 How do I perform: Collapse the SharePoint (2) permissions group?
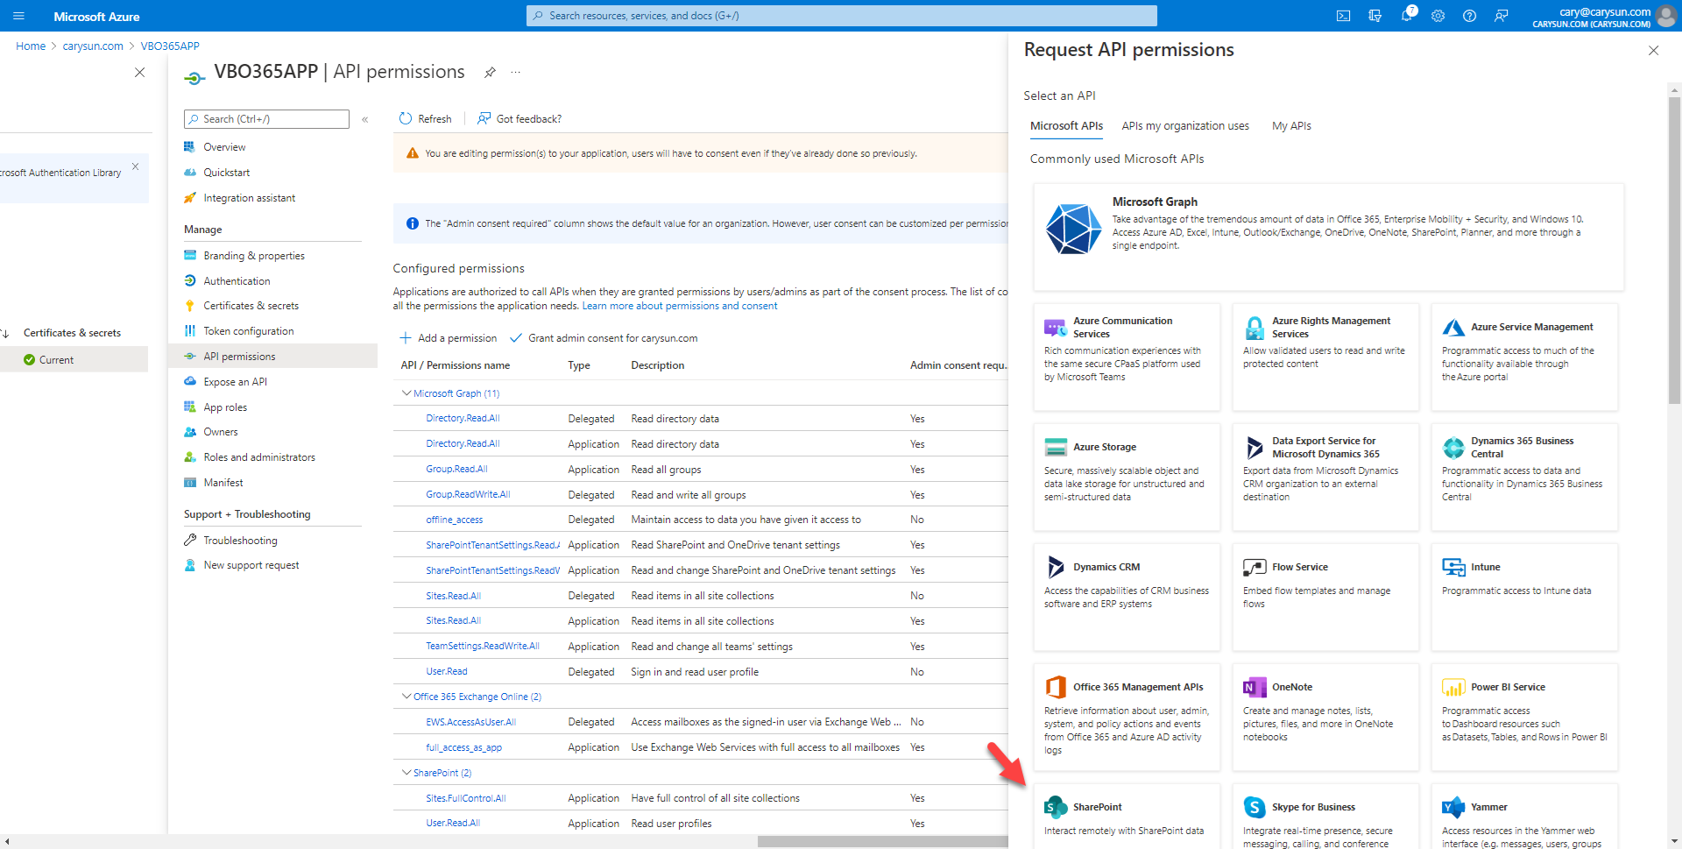(406, 773)
